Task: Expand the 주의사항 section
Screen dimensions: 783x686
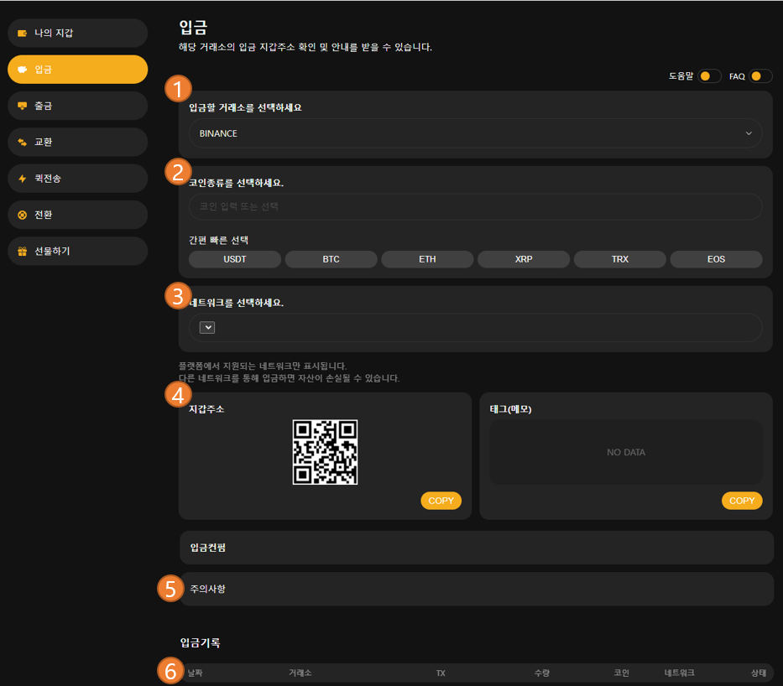Action: pos(476,589)
